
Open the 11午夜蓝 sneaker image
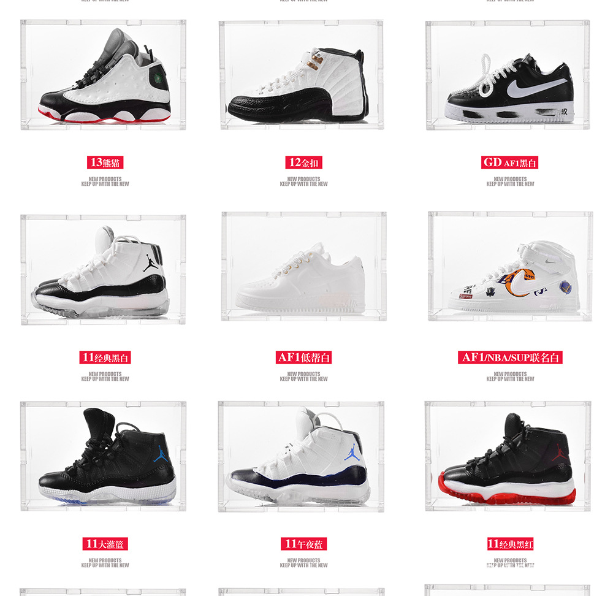(301, 456)
